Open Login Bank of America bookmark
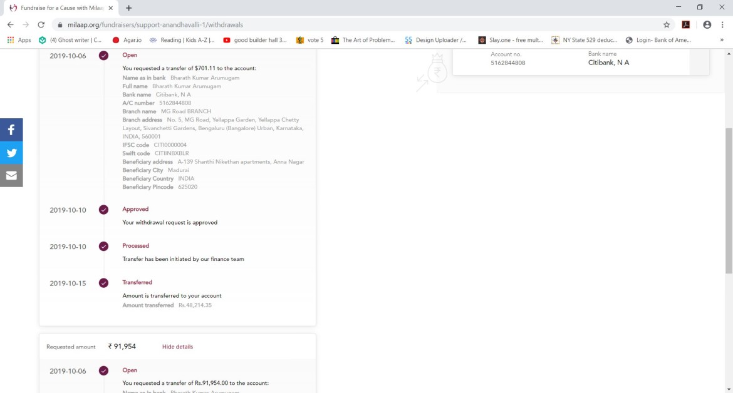 658,40
